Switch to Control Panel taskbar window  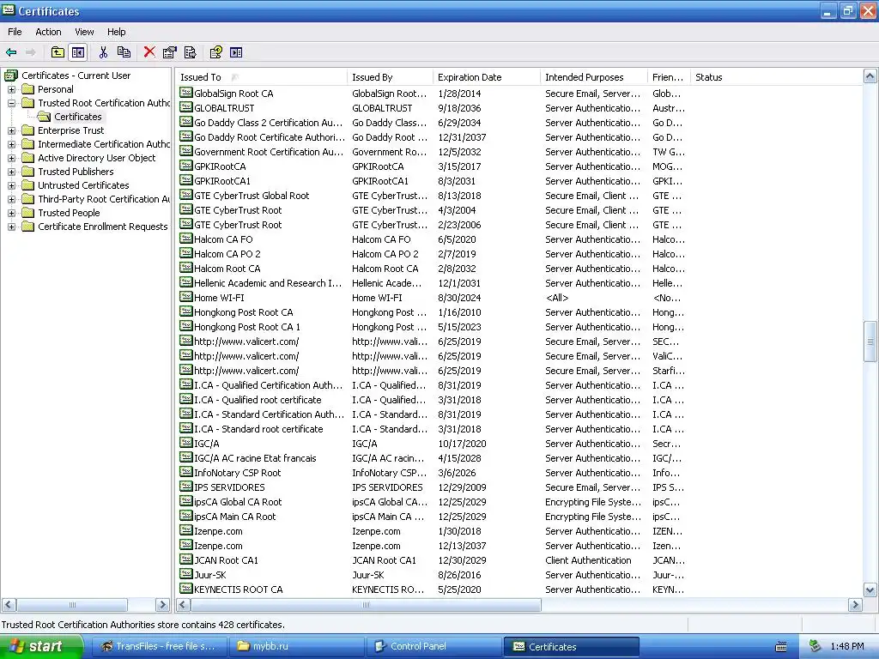coord(434,646)
